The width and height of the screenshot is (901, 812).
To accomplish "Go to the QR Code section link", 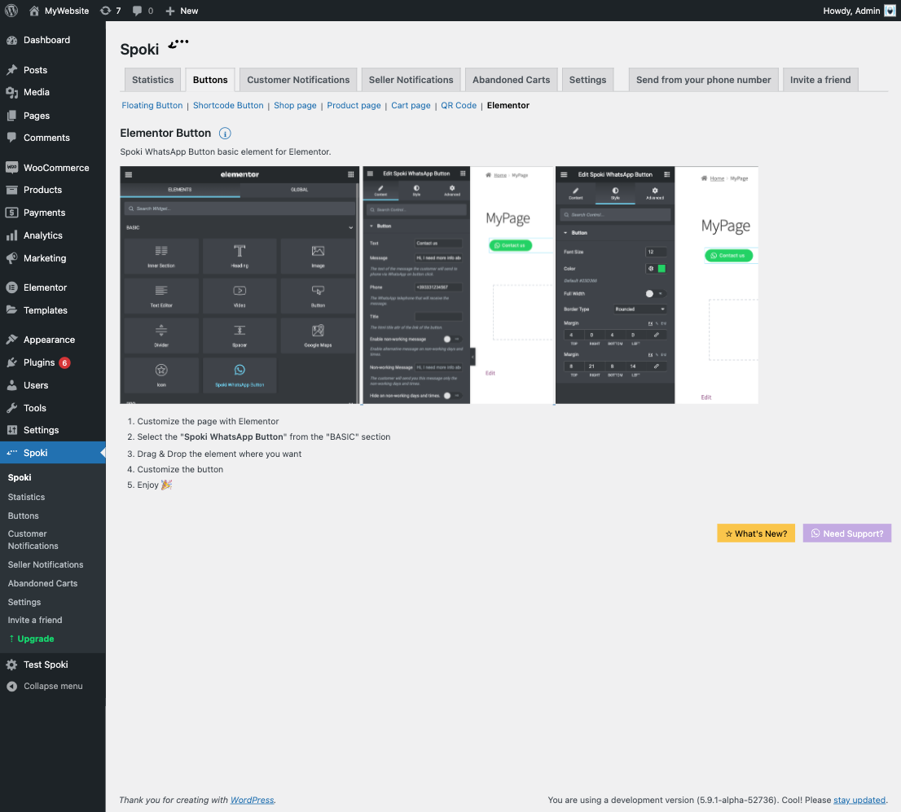I will pyautogui.click(x=459, y=105).
